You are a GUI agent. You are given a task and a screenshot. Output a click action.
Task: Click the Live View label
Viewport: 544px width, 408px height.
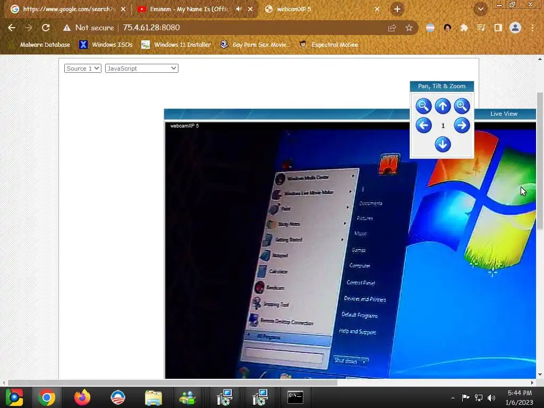click(x=504, y=114)
